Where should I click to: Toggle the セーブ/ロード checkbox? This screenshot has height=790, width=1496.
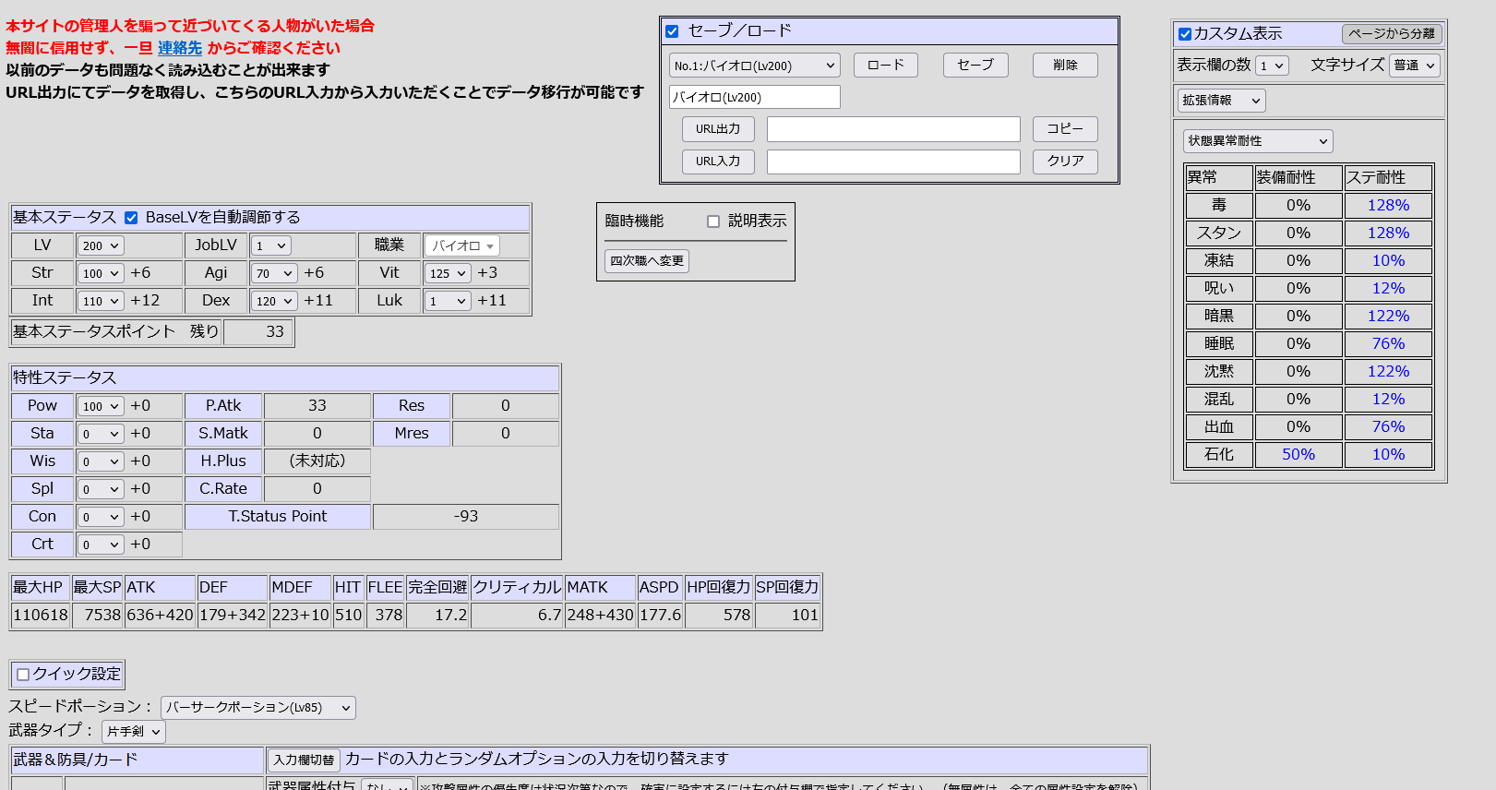[672, 31]
